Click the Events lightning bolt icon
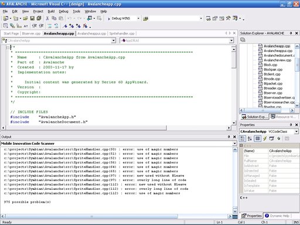Screen dimensions: 300x225 coord(265,138)
